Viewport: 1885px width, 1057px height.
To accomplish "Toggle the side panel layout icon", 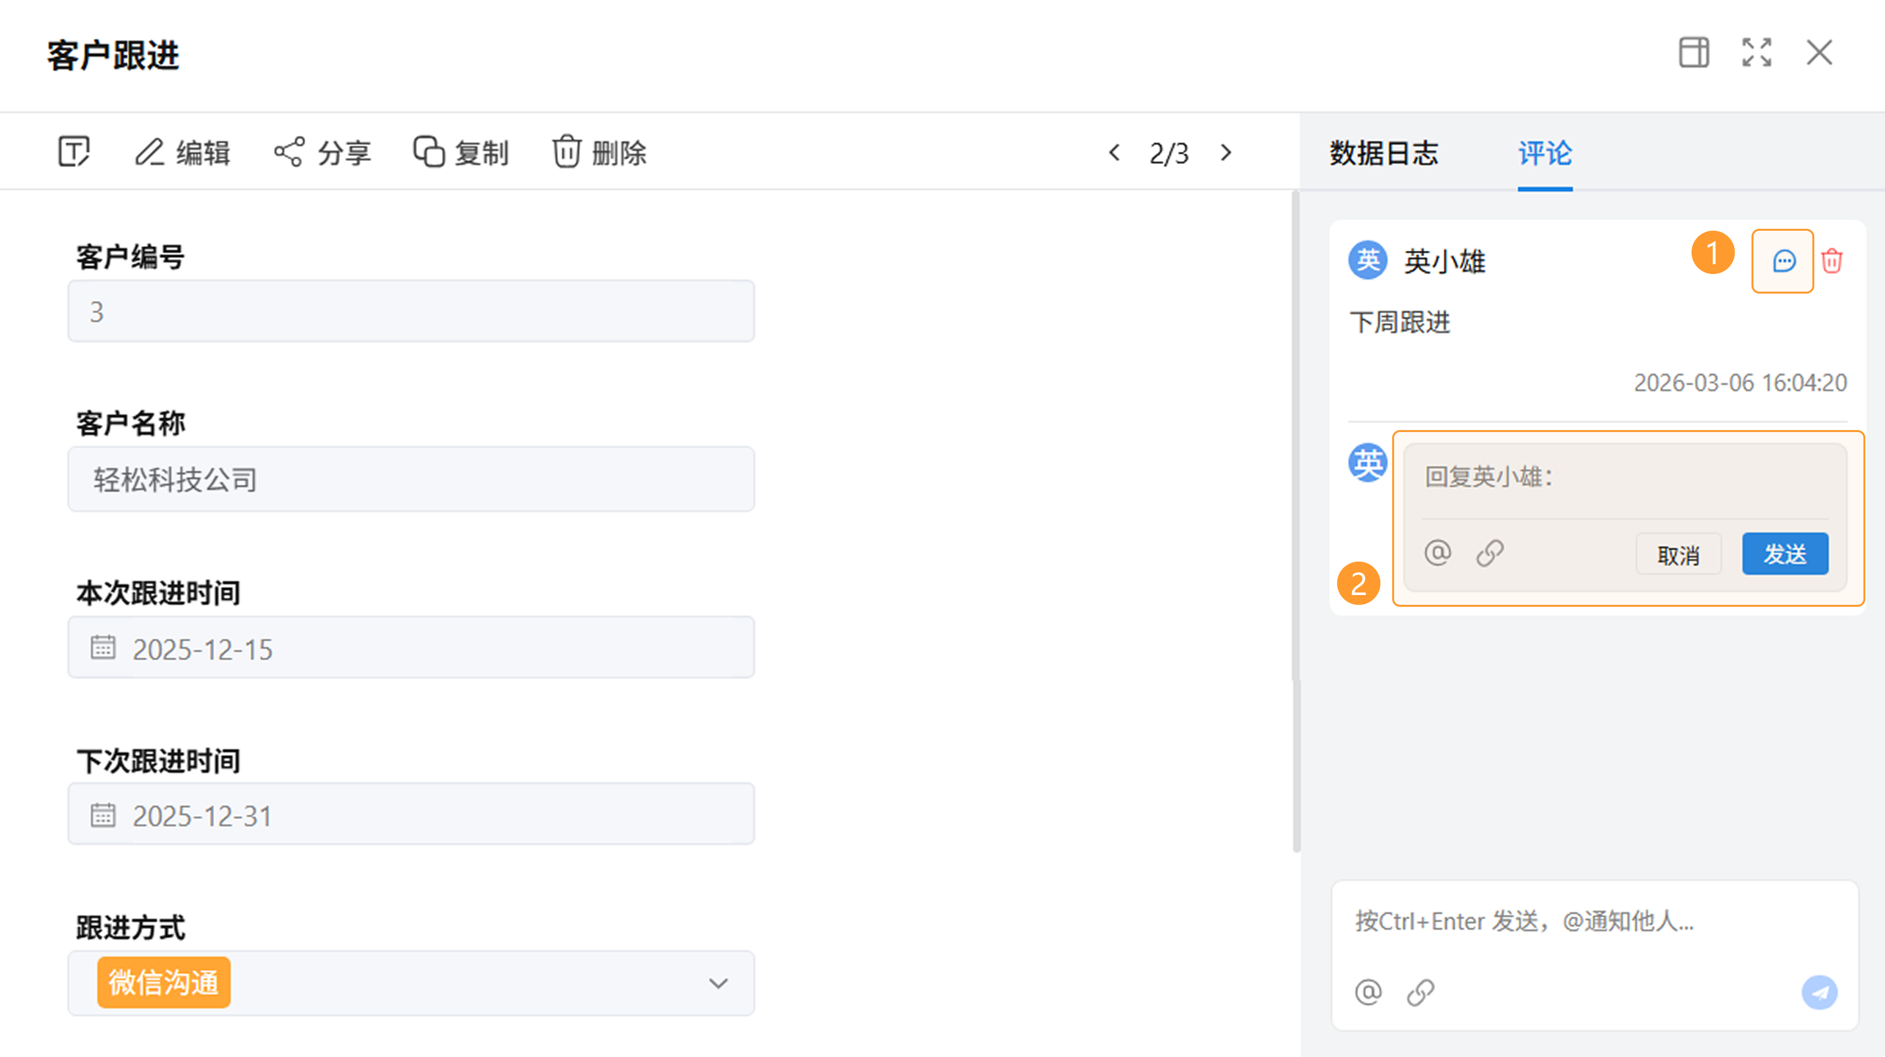I will pos(1693,53).
